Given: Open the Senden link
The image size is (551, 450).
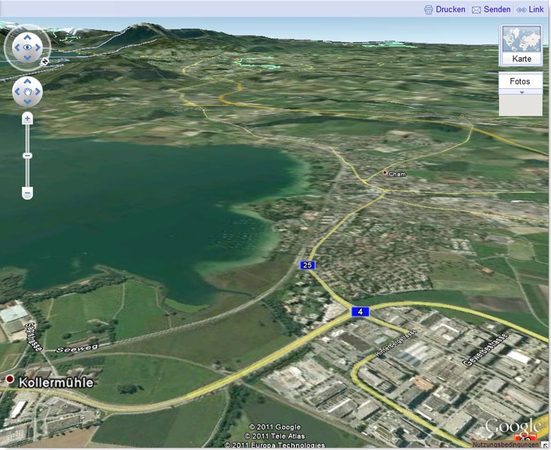Looking at the screenshot, I should (x=497, y=9).
